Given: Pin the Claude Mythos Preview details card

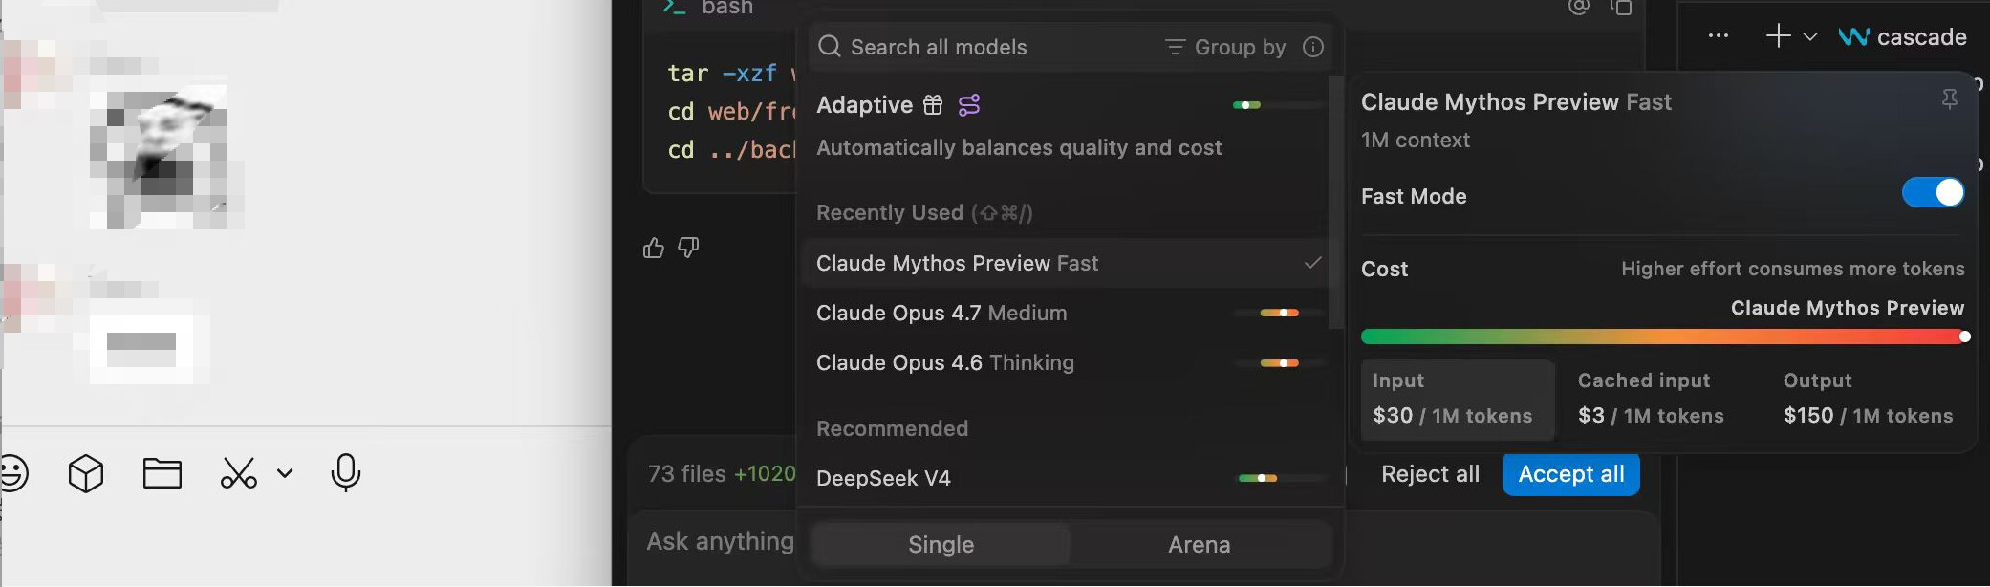Looking at the screenshot, I should coord(1950,99).
